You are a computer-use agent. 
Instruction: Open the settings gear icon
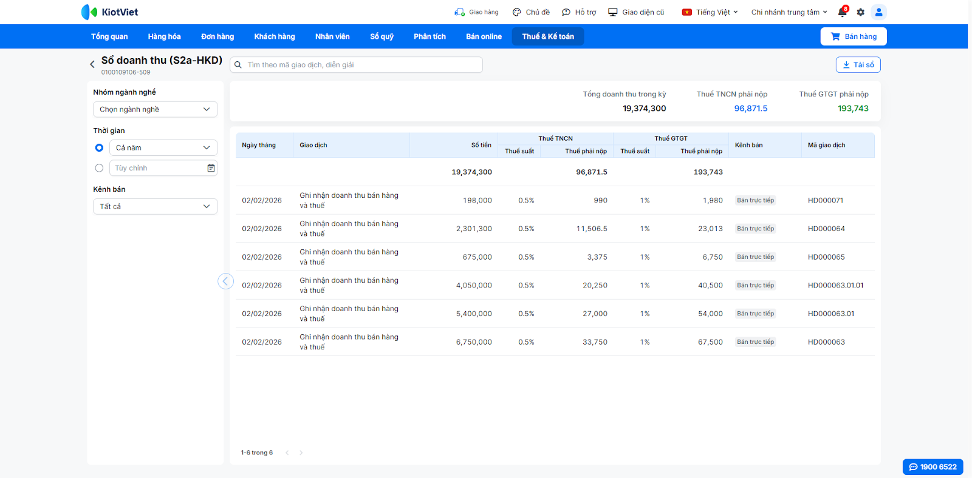pos(860,12)
